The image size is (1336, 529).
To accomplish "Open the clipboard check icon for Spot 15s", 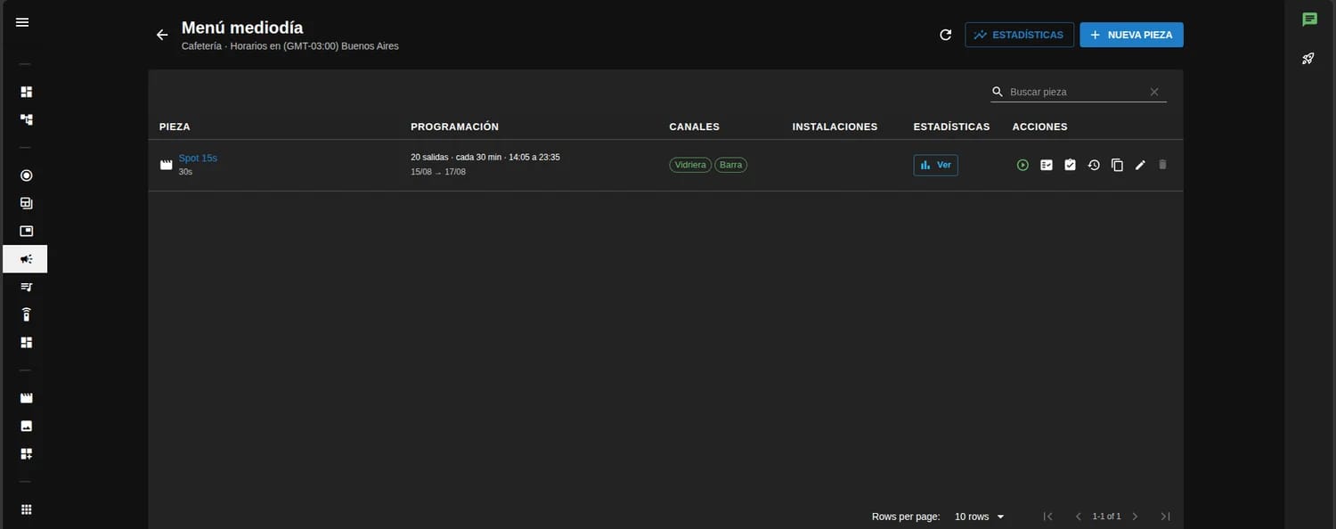I will tap(1070, 165).
